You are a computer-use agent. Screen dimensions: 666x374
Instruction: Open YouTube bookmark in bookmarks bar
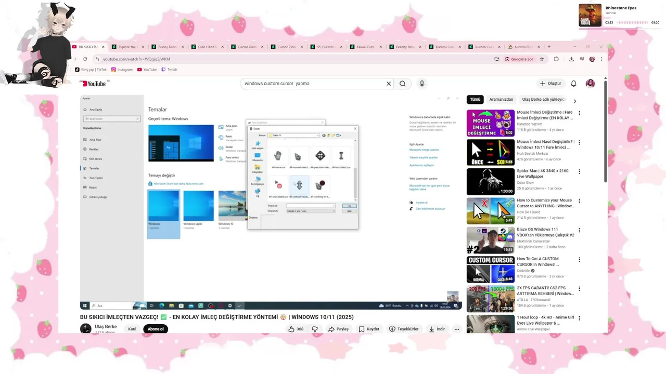[x=147, y=70]
